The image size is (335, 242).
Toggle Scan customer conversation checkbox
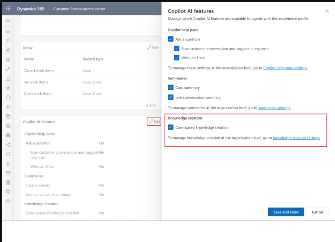[x=177, y=49]
